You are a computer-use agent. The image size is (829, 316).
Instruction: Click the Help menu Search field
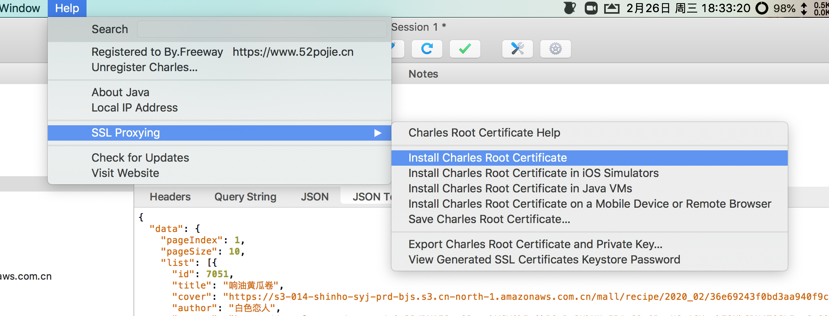tap(262, 29)
